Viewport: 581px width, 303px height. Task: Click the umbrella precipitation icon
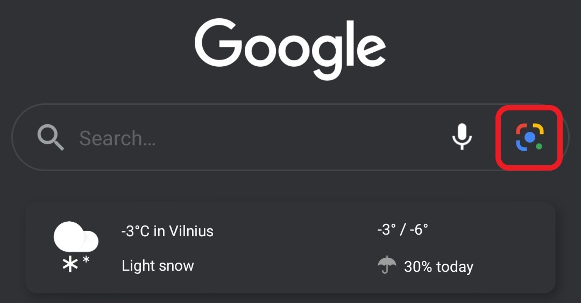(x=387, y=265)
